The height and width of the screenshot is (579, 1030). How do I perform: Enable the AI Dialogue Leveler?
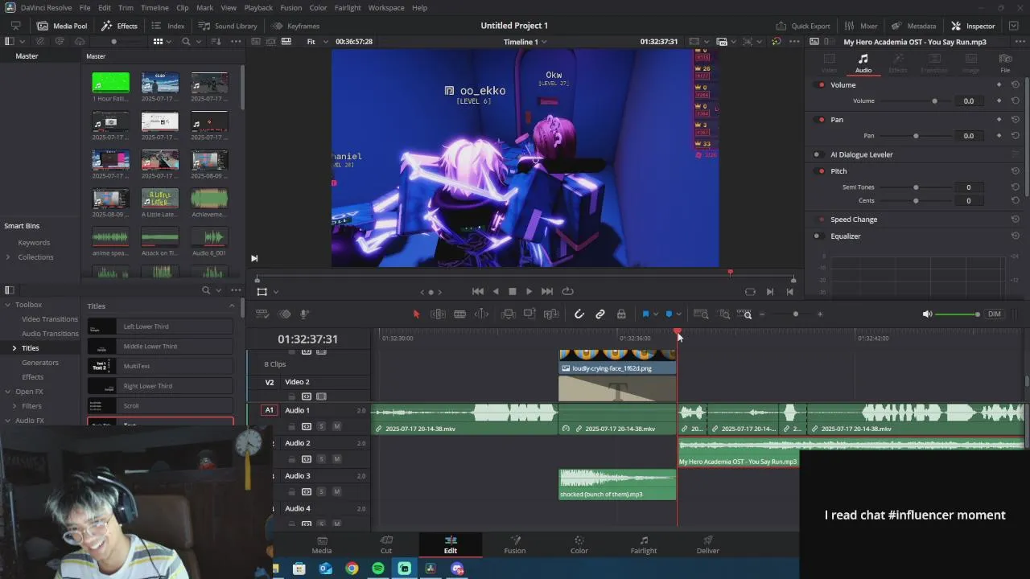(817, 154)
